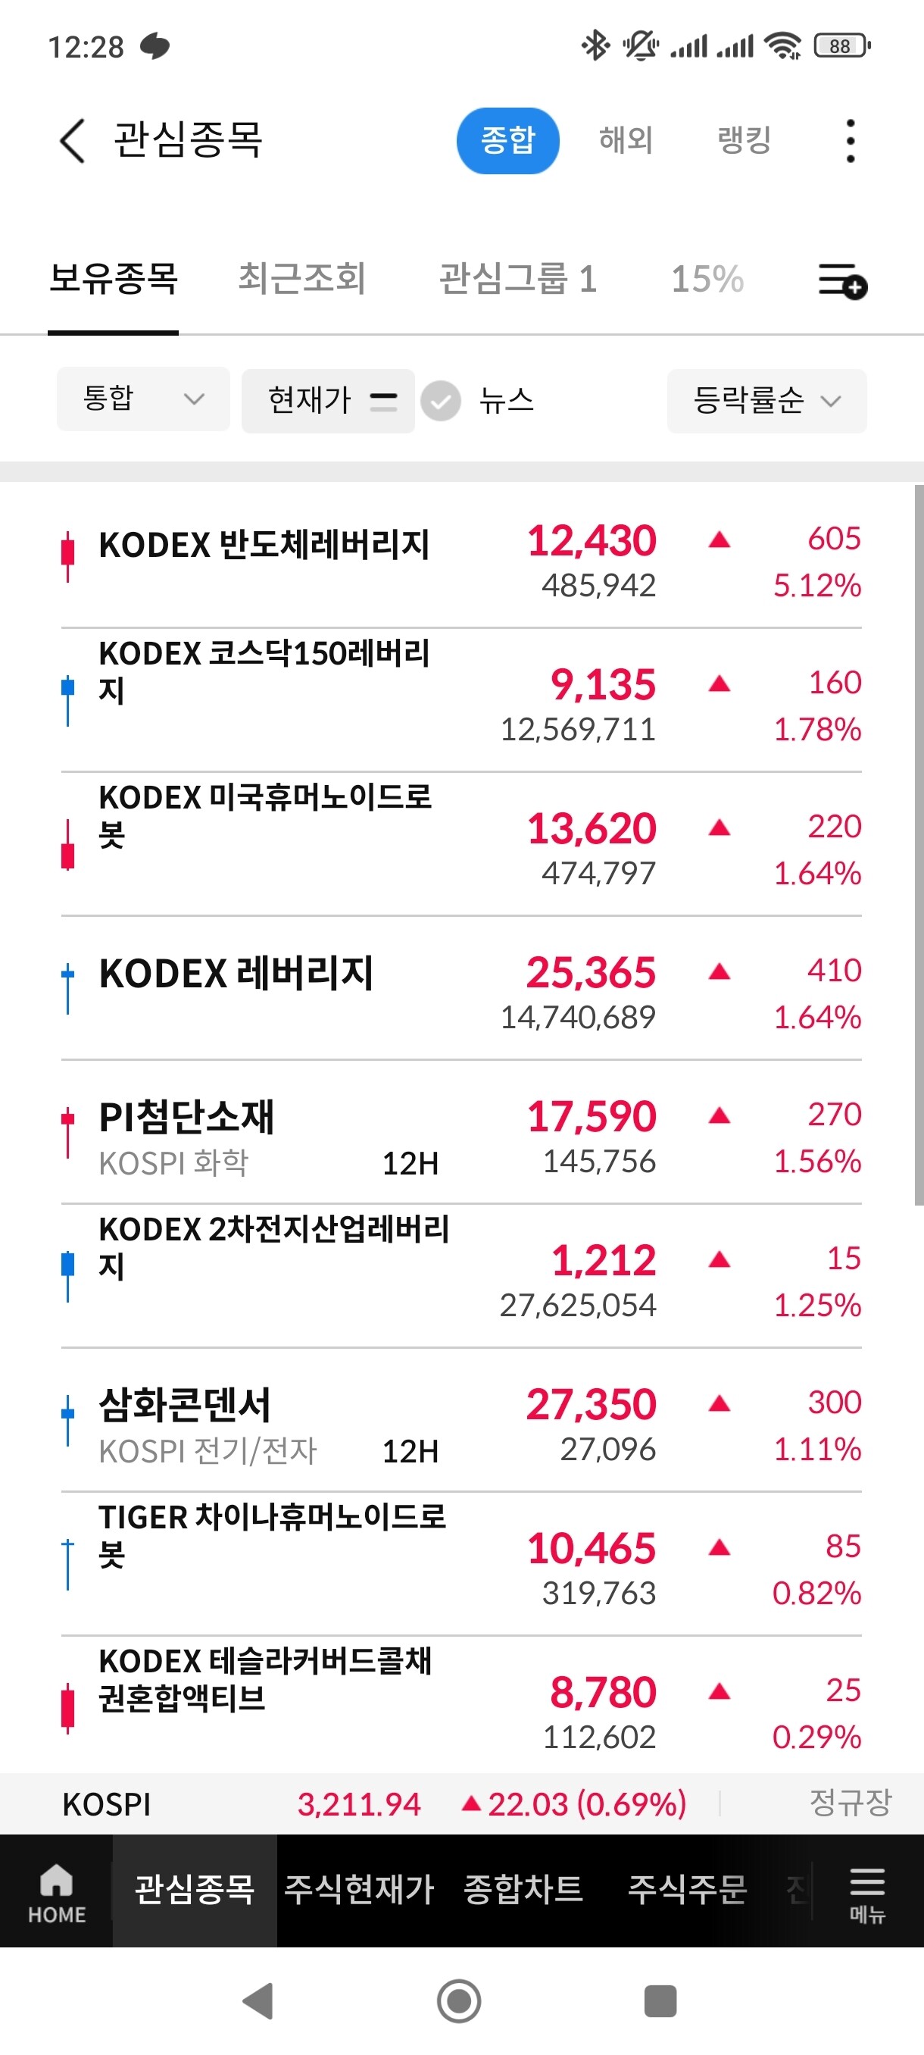Switch to the 최근조회 tab
This screenshot has height=2055, width=924.
point(302,279)
